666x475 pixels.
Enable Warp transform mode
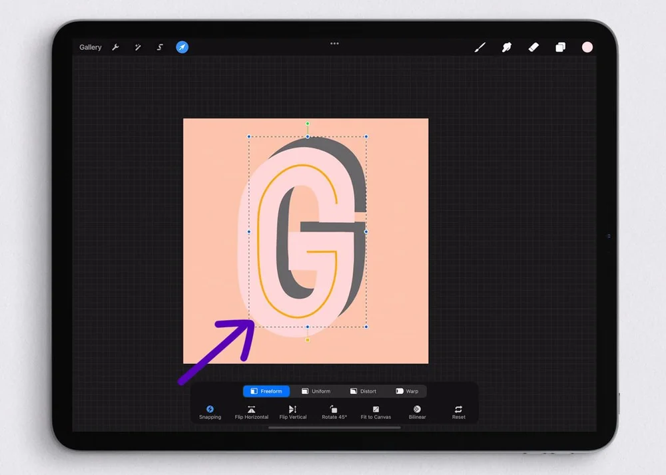[408, 391]
